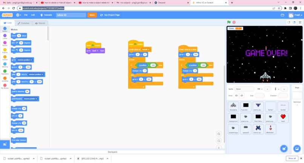Zoom out the code workspace
Image resolution: width=304 pixels, height=163 pixels.
[219, 141]
